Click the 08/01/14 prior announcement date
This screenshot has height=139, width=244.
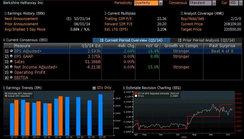point(82,24)
